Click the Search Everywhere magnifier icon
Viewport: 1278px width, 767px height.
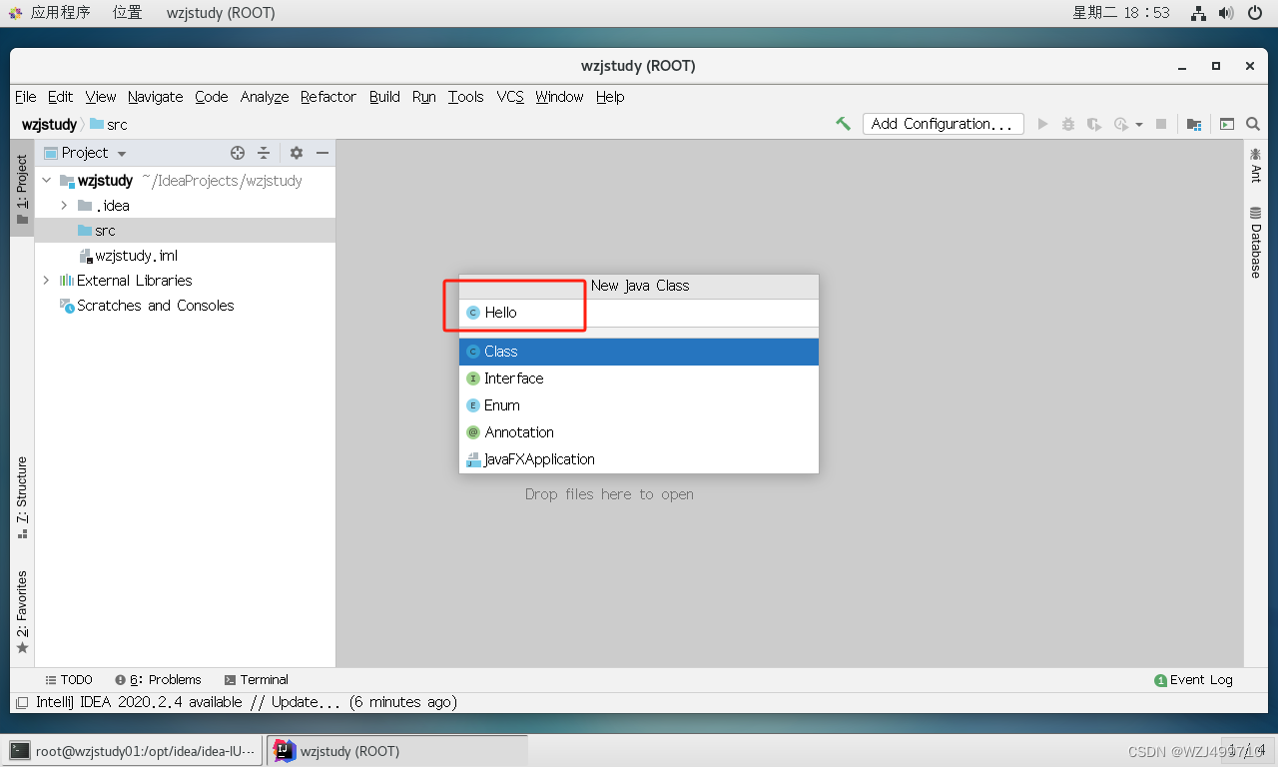pyautogui.click(x=1252, y=124)
